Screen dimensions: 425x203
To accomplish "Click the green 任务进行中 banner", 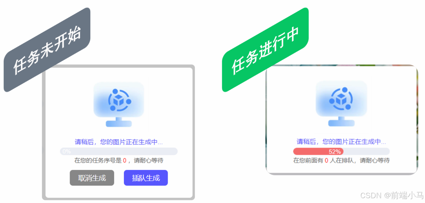I will point(265,50).
